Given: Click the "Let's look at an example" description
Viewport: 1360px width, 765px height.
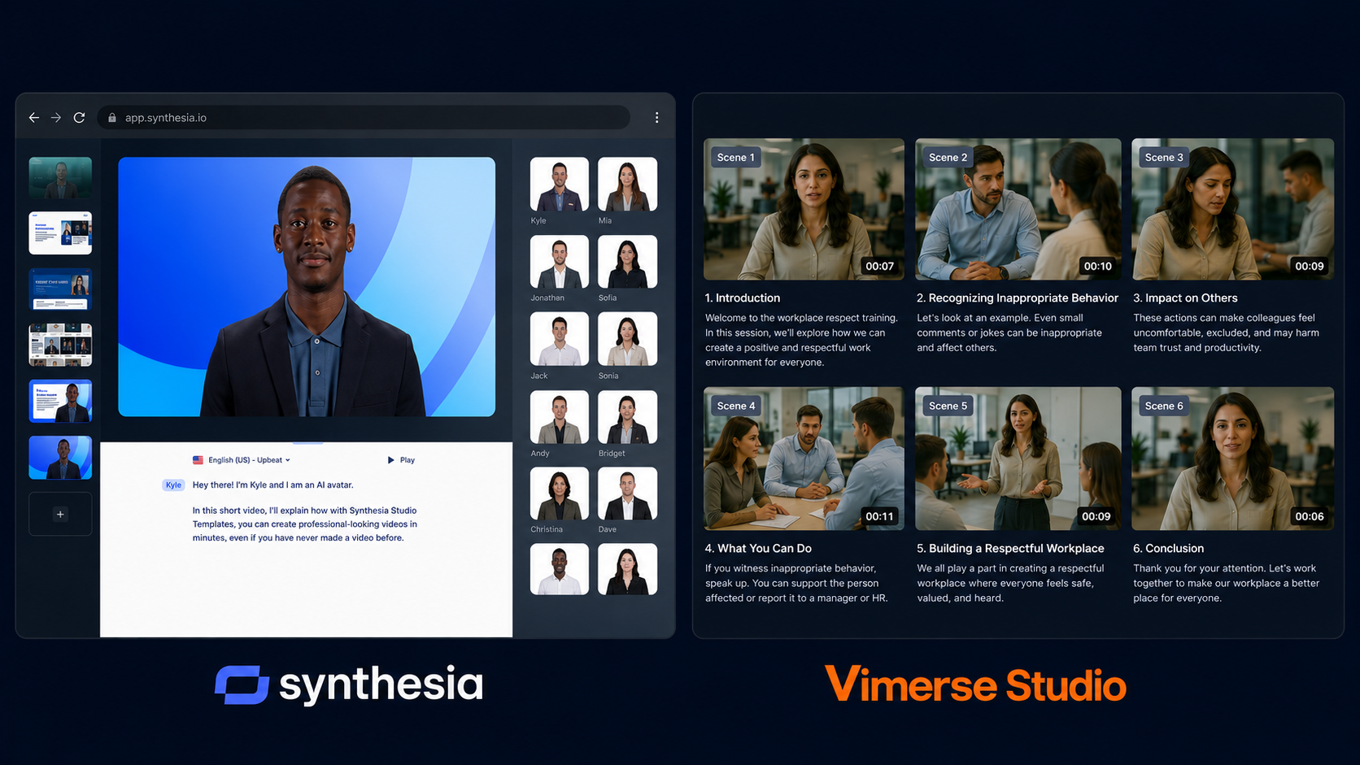Looking at the screenshot, I should (x=1009, y=333).
